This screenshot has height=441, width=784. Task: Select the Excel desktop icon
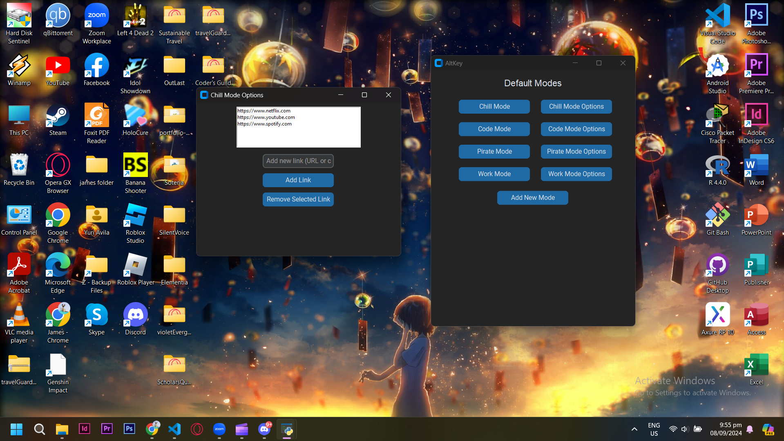tap(757, 369)
